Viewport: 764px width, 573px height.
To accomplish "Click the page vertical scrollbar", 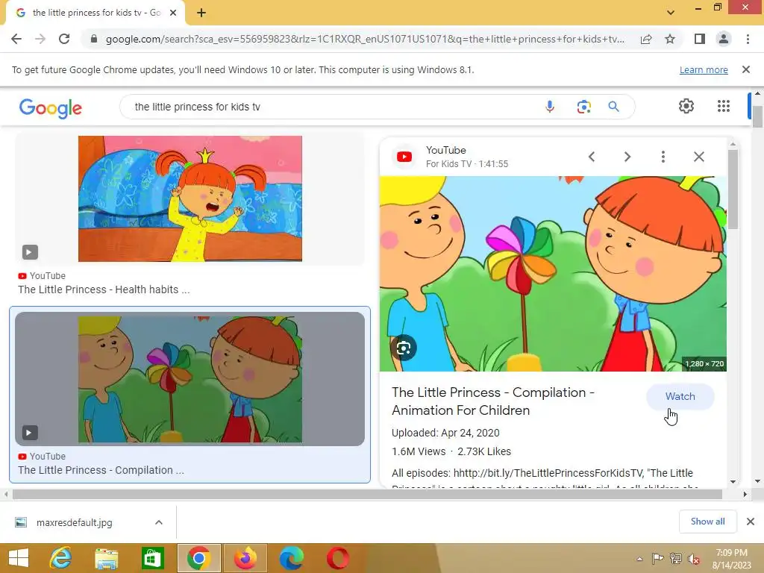I will point(757,116).
